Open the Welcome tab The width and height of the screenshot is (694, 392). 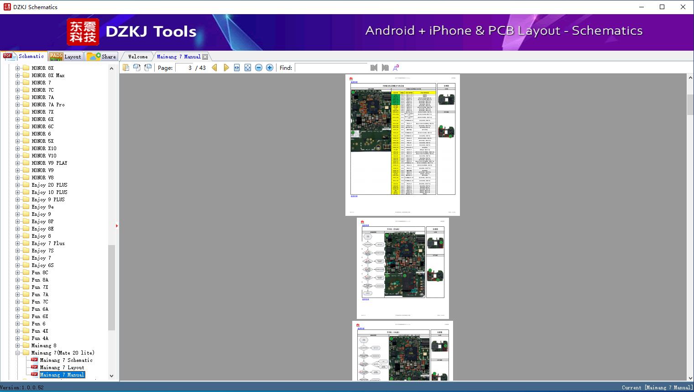point(138,57)
